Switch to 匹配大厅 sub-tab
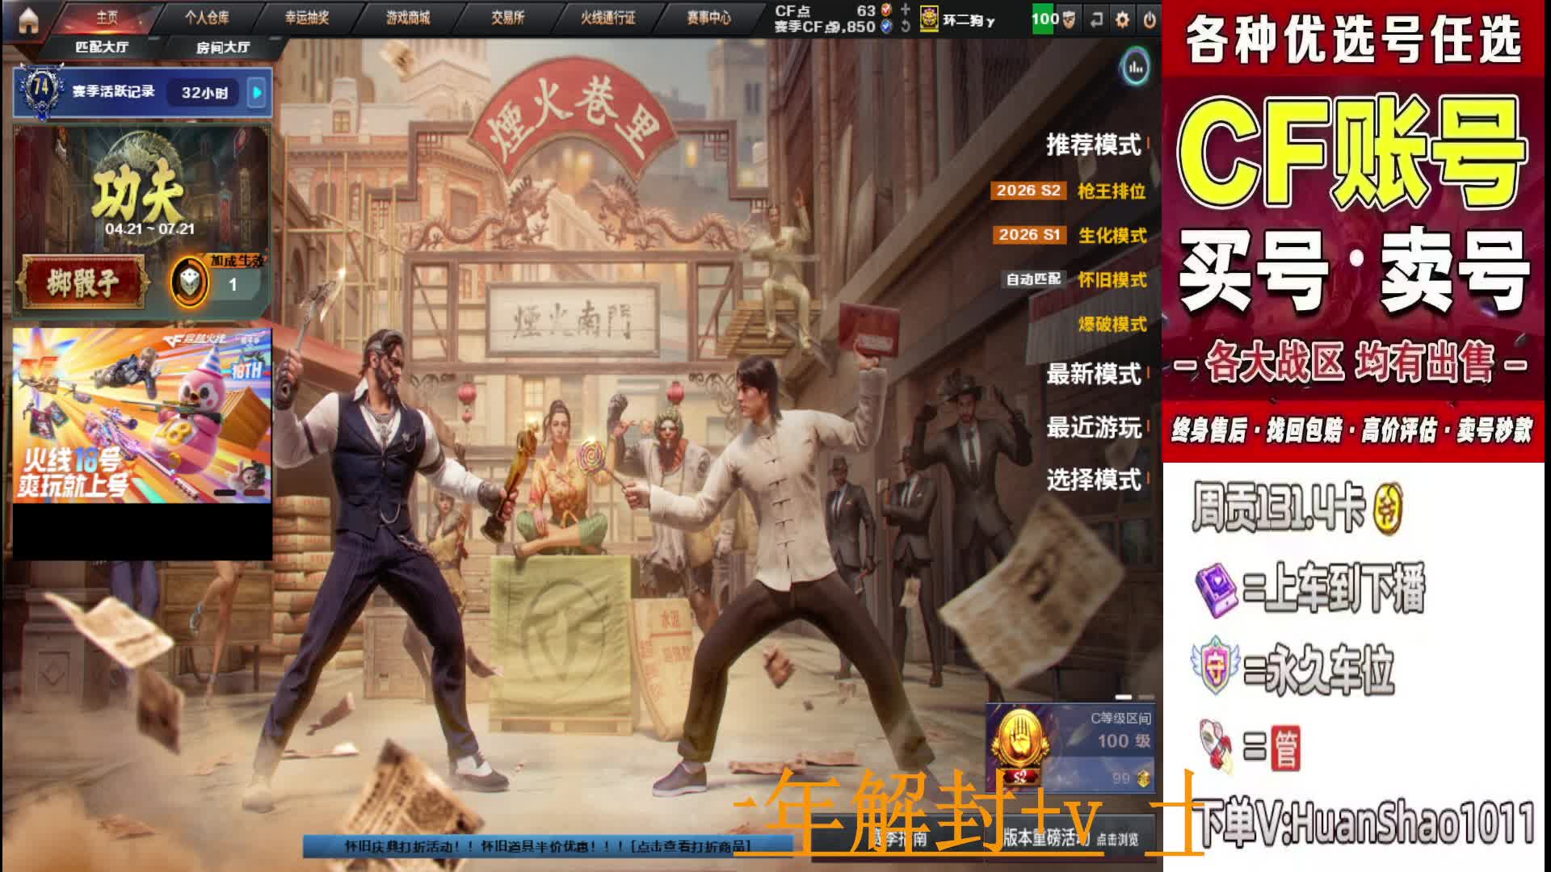1551x872 pixels. click(x=102, y=47)
